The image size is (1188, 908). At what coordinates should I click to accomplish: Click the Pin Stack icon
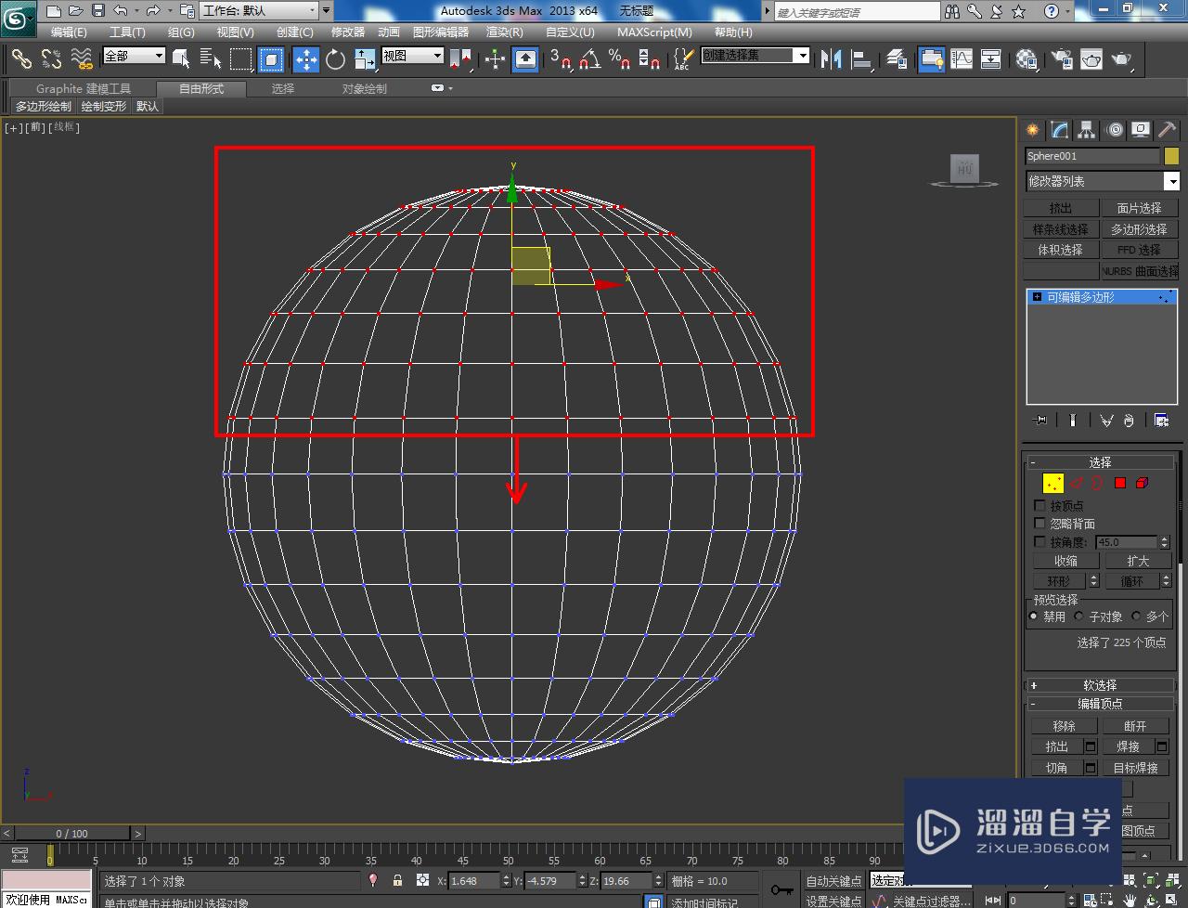coord(1040,421)
